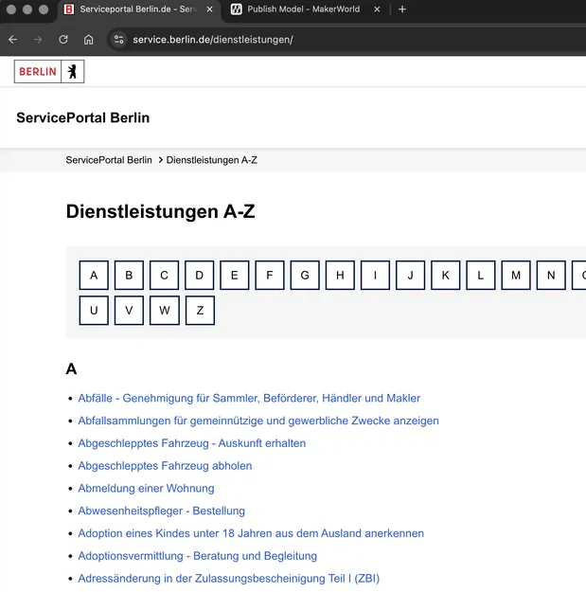Click the browser forward arrow
This screenshot has height=592, width=586.
(x=38, y=39)
